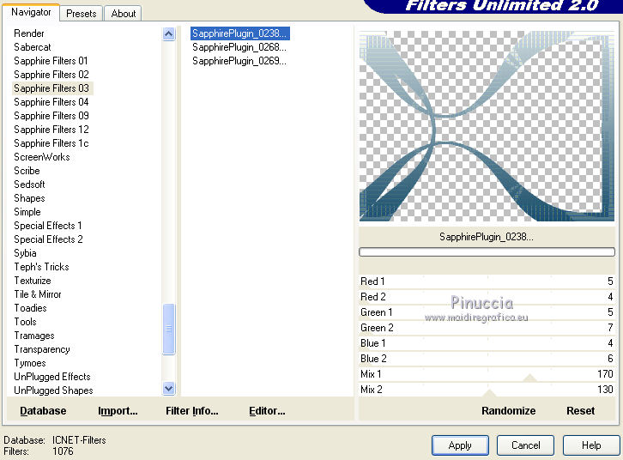Select the Render category
623x460 pixels.
tap(28, 33)
